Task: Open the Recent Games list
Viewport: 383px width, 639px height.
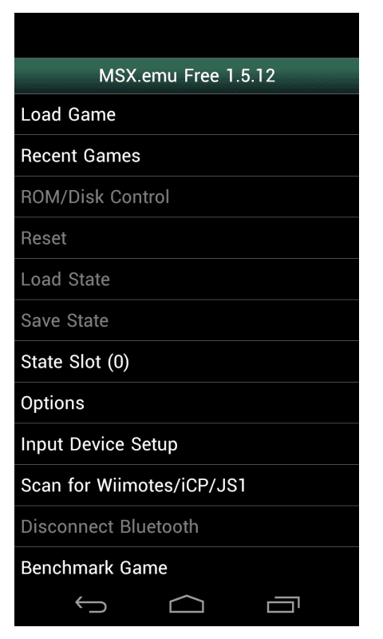Action: [187, 156]
